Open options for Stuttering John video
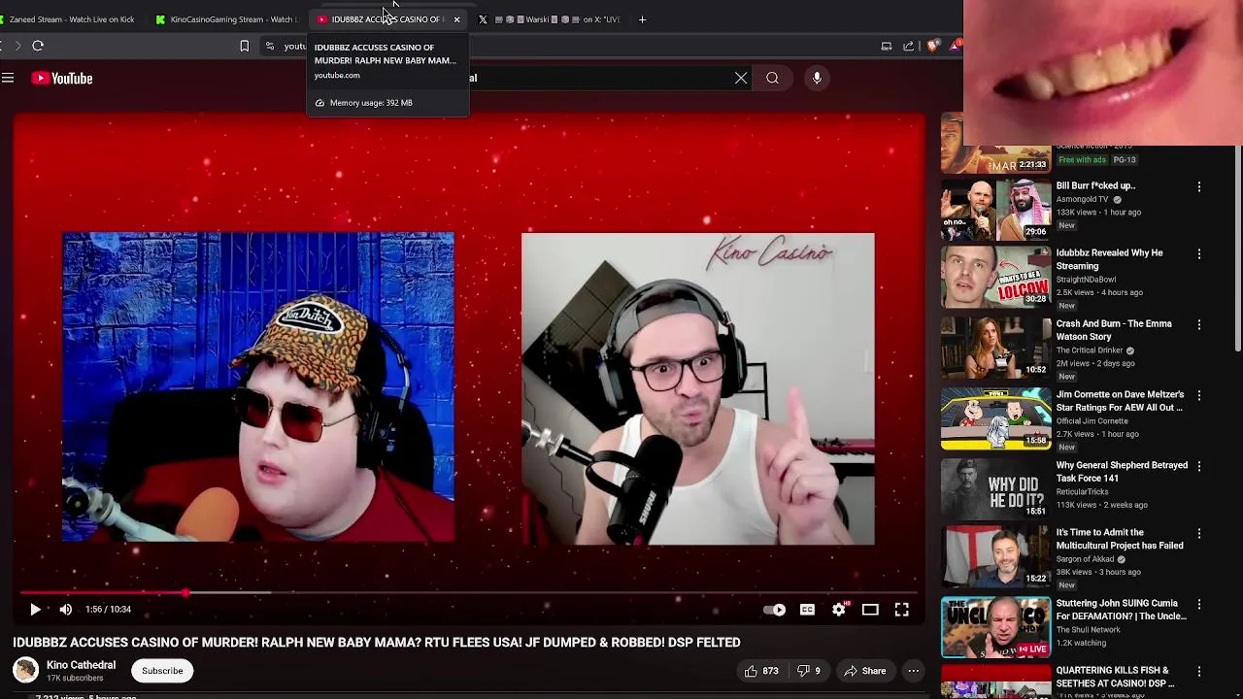The image size is (1243, 699). [1198, 604]
